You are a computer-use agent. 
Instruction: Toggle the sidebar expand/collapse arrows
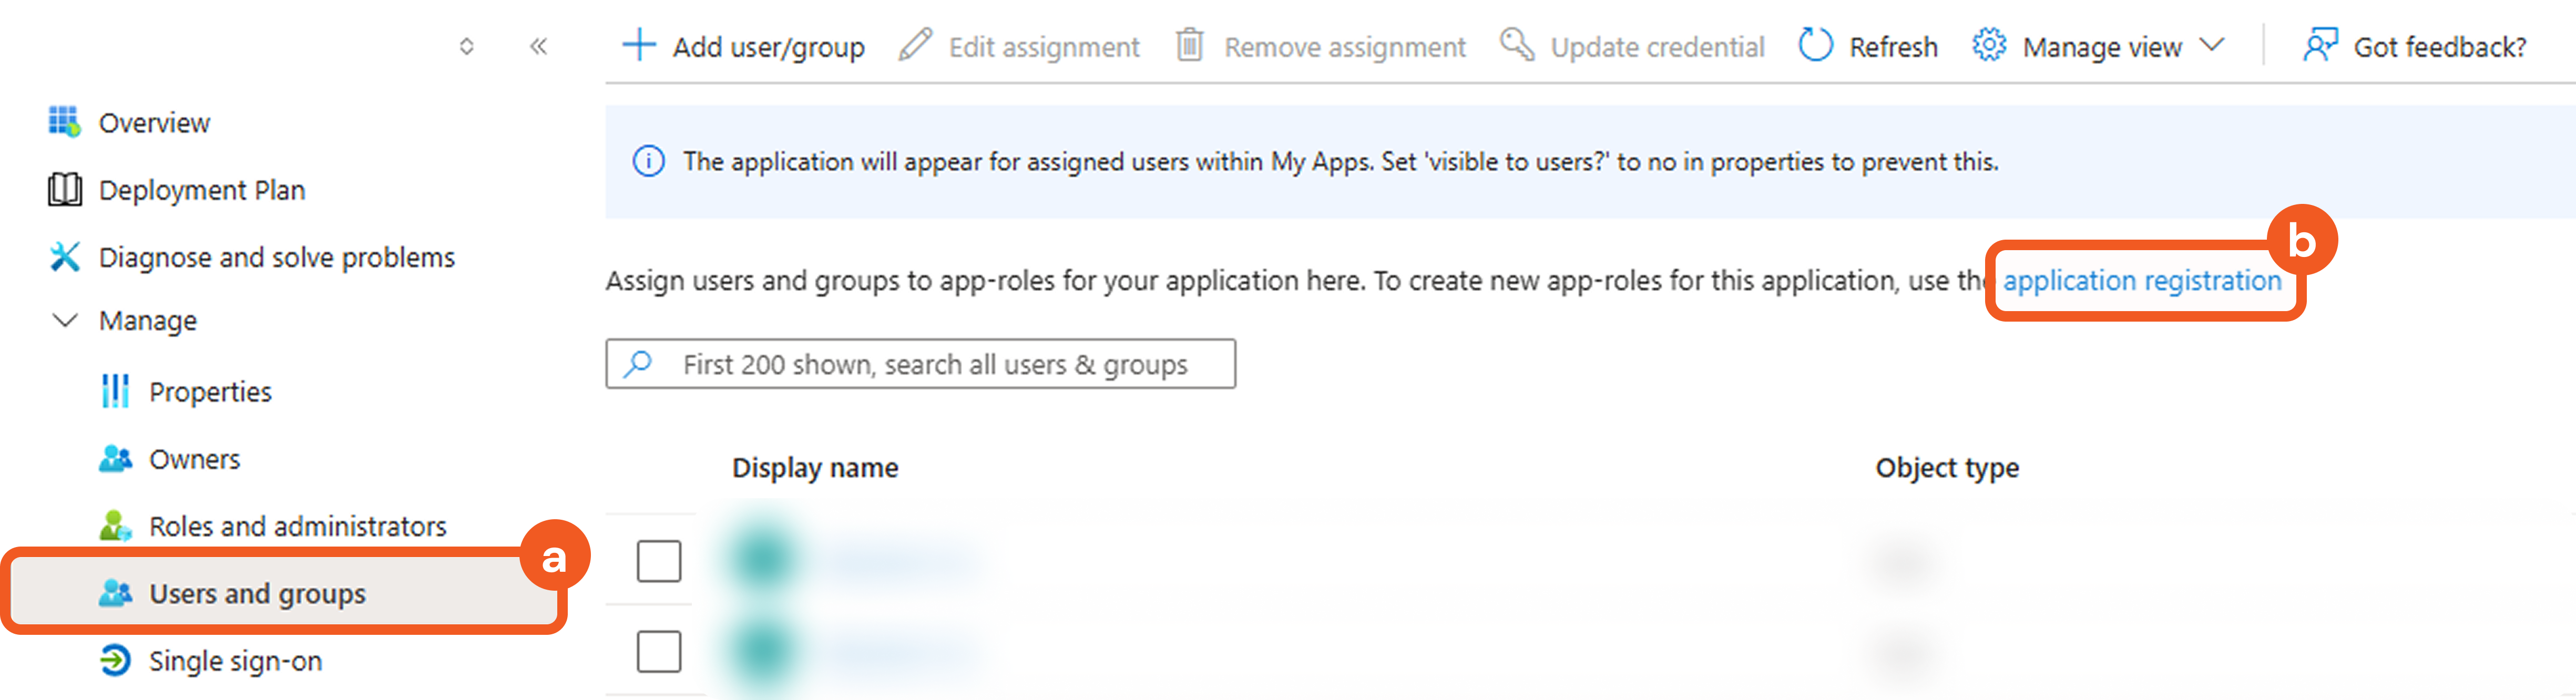tap(466, 46)
